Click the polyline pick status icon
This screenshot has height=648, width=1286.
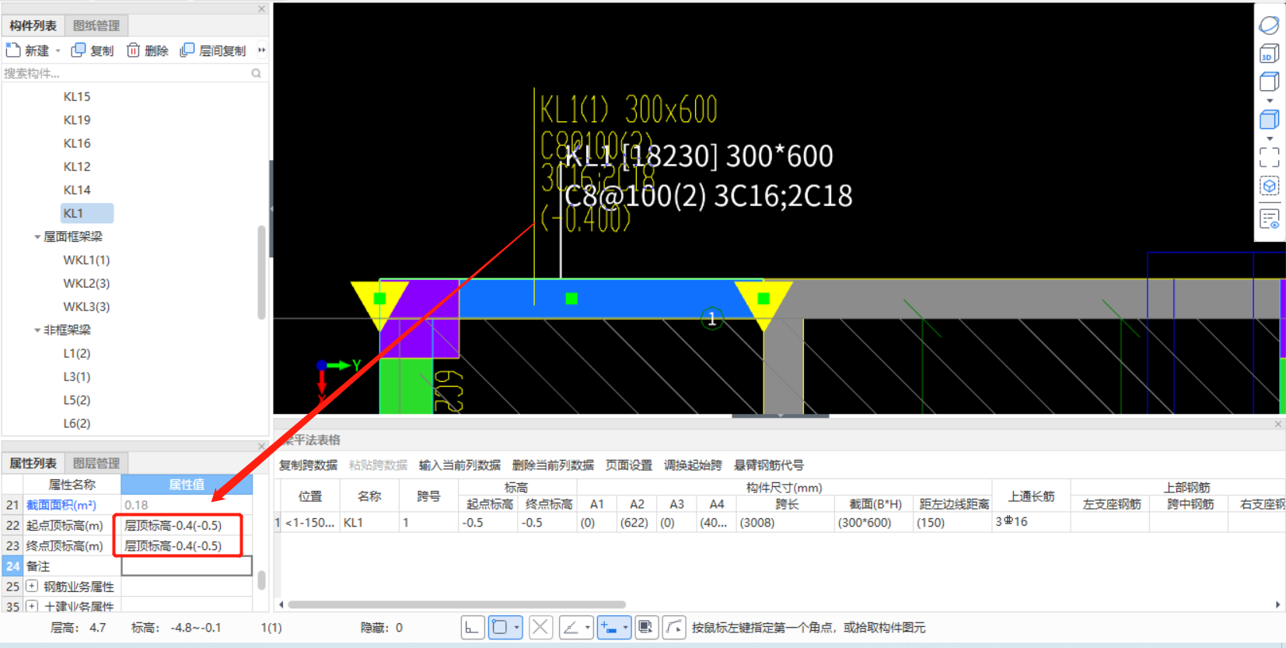(x=674, y=627)
